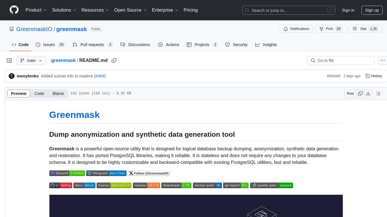Open the GitHub homepage logo
Screen dimensions: 387x217
click(x=14, y=10)
